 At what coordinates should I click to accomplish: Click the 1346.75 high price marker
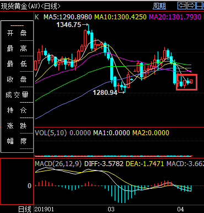coord(69,25)
